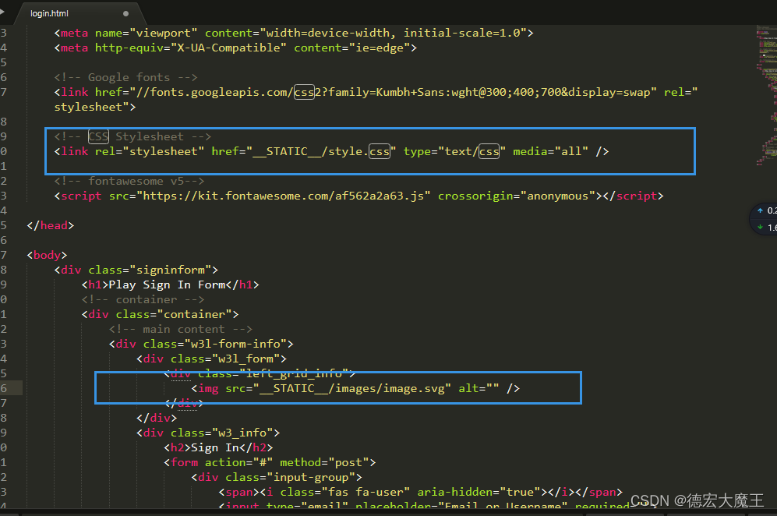Click the "initial-scale=1.0" text
777x516 pixels.
point(464,34)
